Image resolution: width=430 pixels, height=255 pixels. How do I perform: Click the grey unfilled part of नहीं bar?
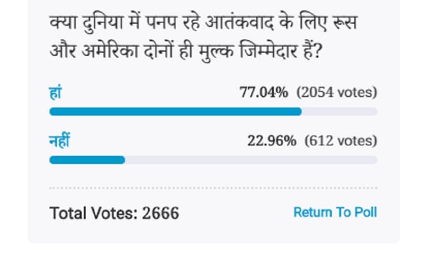(x=251, y=160)
